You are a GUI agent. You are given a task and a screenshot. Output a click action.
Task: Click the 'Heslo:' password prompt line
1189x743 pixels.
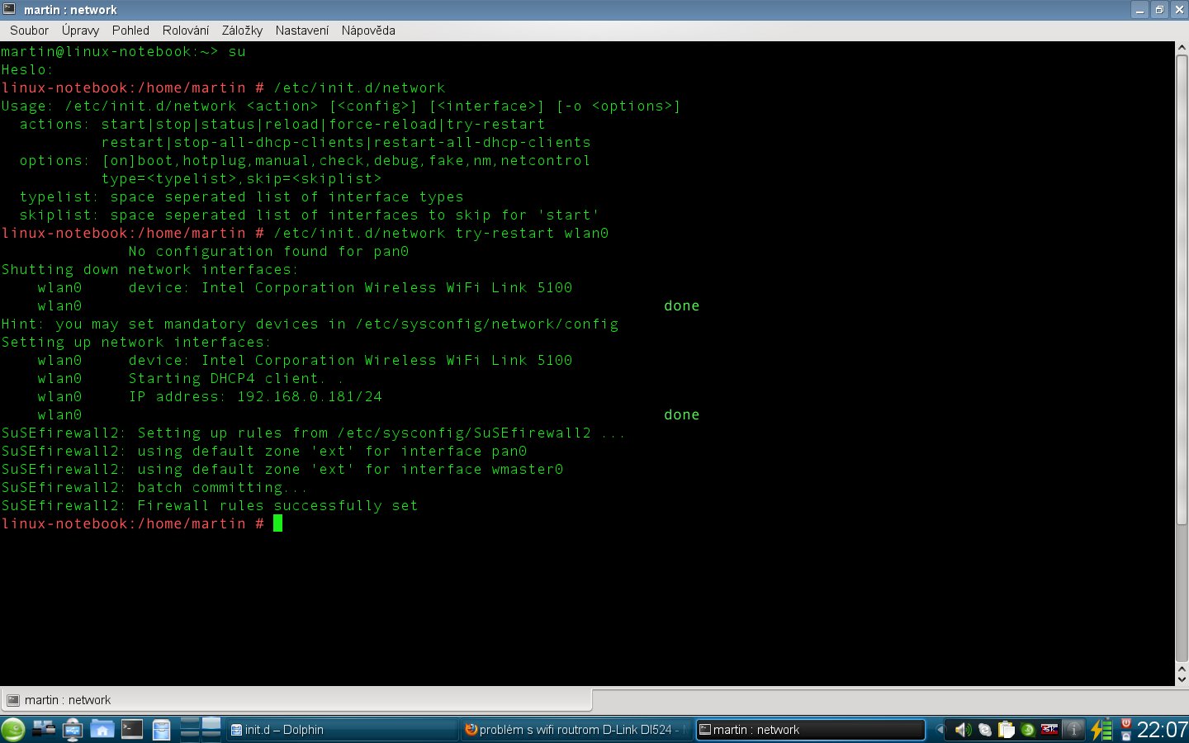click(27, 69)
